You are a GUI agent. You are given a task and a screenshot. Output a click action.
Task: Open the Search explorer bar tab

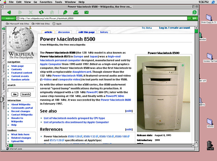pos(4,68)
